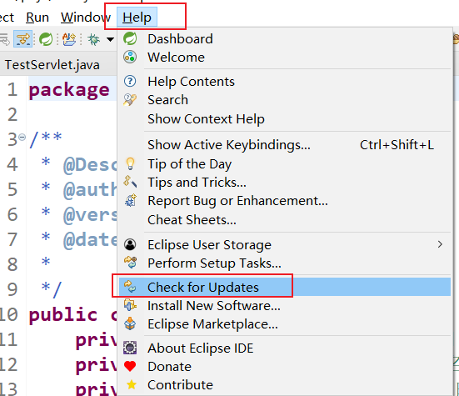459x396 pixels.
Task: Click the Check for Updates arrows icon
Action: (x=130, y=287)
